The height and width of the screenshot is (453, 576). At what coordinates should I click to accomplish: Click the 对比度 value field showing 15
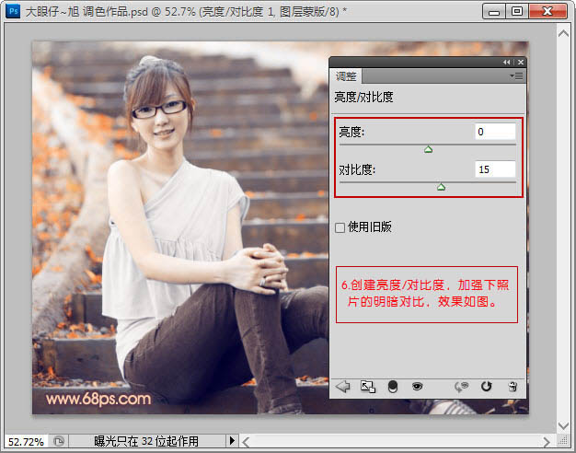point(494,169)
